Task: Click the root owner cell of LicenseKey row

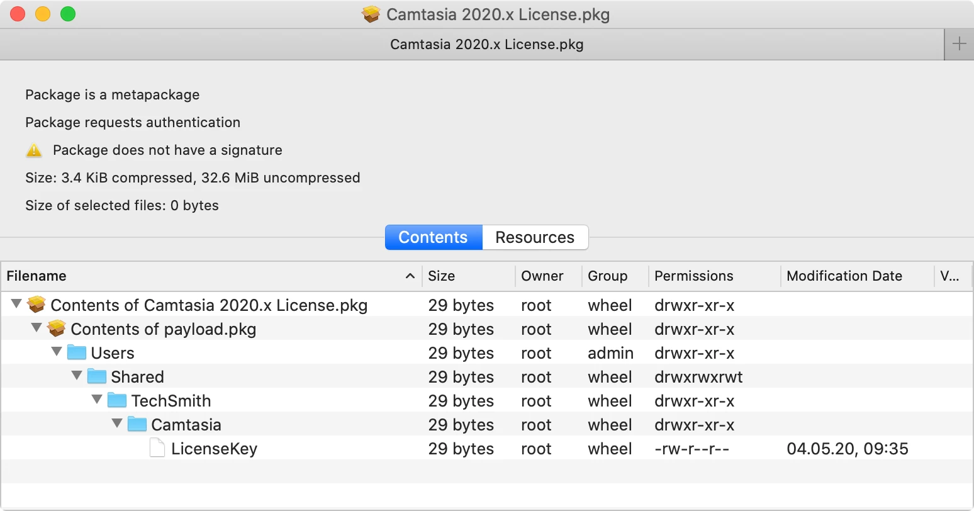Action: pyautogui.click(x=536, y=449)
